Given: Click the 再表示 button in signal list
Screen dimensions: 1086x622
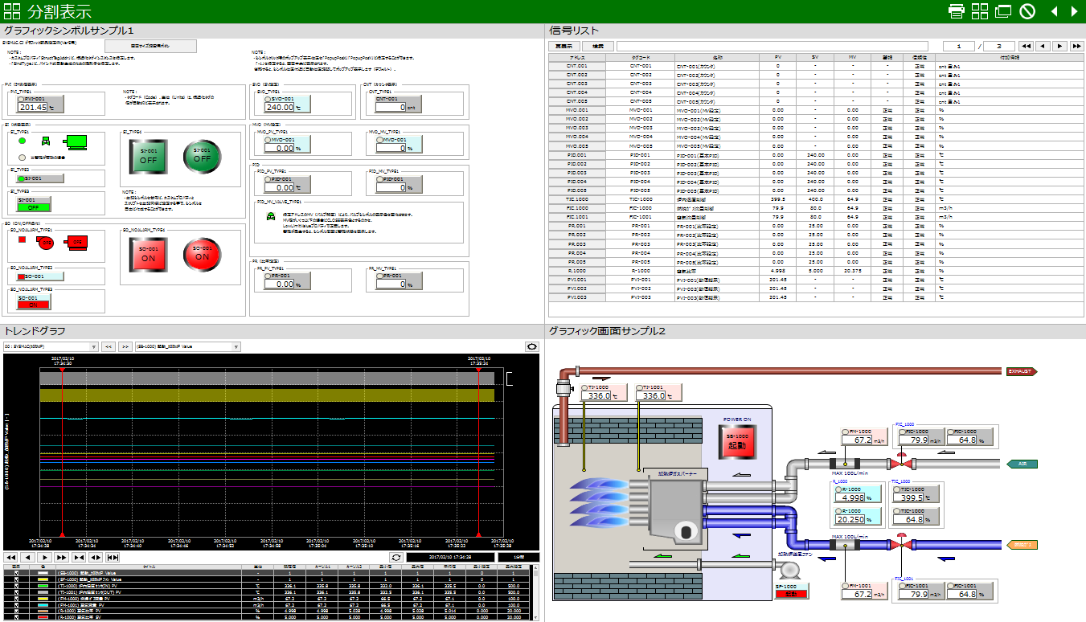Looking at the screenshot, I should 565,47.
